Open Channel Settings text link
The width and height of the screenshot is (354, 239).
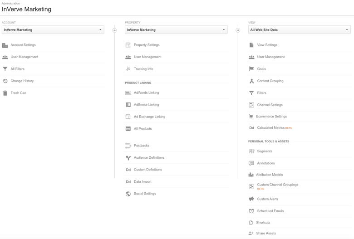tap(270, 105)
